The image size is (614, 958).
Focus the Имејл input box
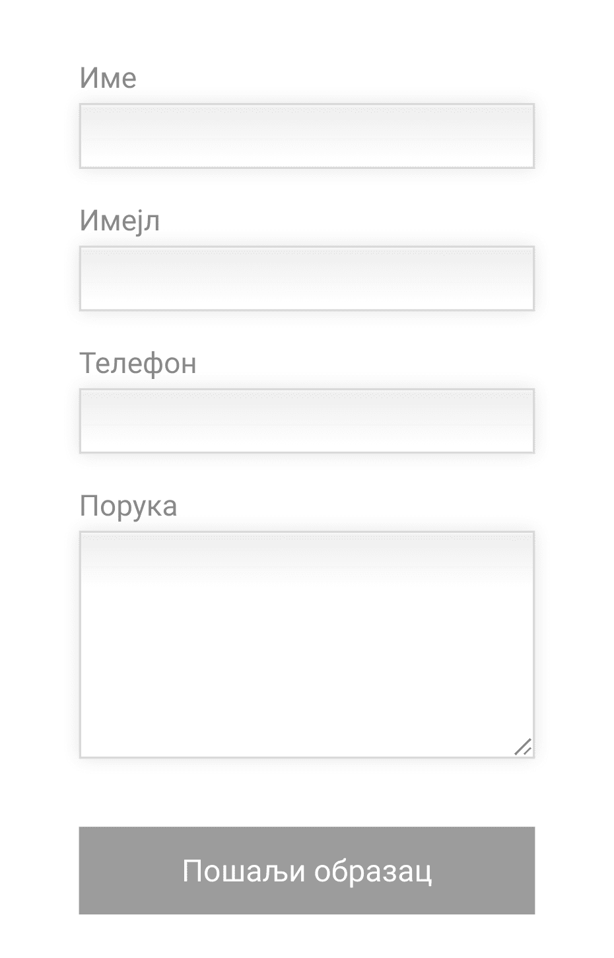pyautogui.click(x=306, y=279)
